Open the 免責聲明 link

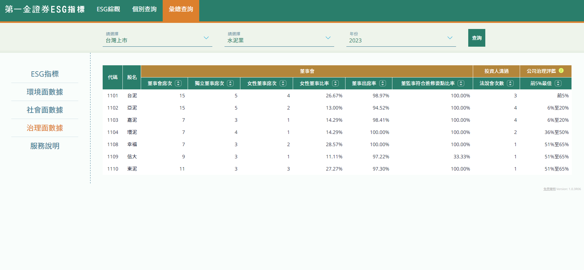[x=549, y=189]
